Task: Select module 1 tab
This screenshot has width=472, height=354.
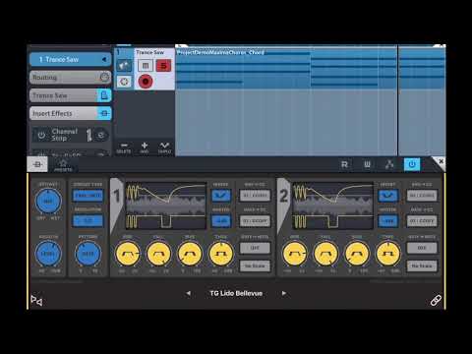Action: 117,197
